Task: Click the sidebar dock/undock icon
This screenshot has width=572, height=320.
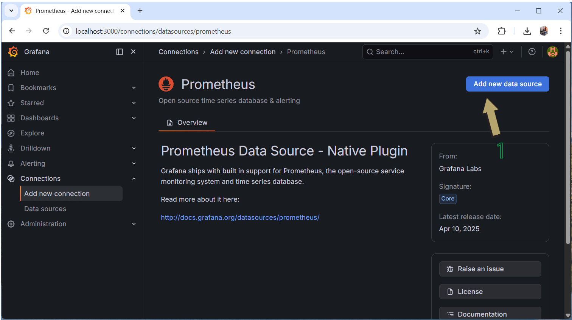Action: [119, 51]
